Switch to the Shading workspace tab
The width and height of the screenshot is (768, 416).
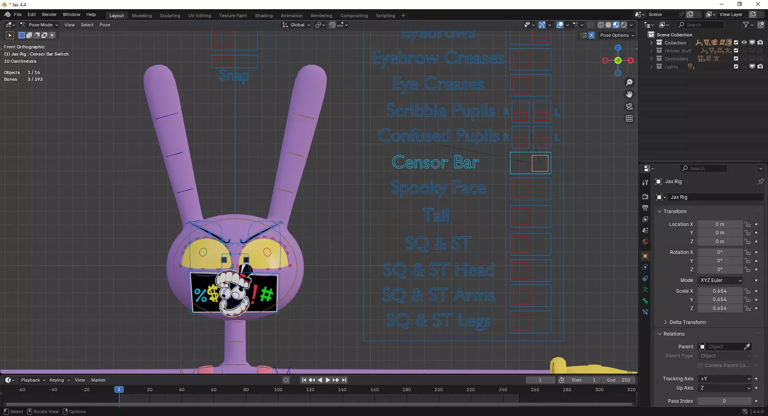(x=264, y=16)
